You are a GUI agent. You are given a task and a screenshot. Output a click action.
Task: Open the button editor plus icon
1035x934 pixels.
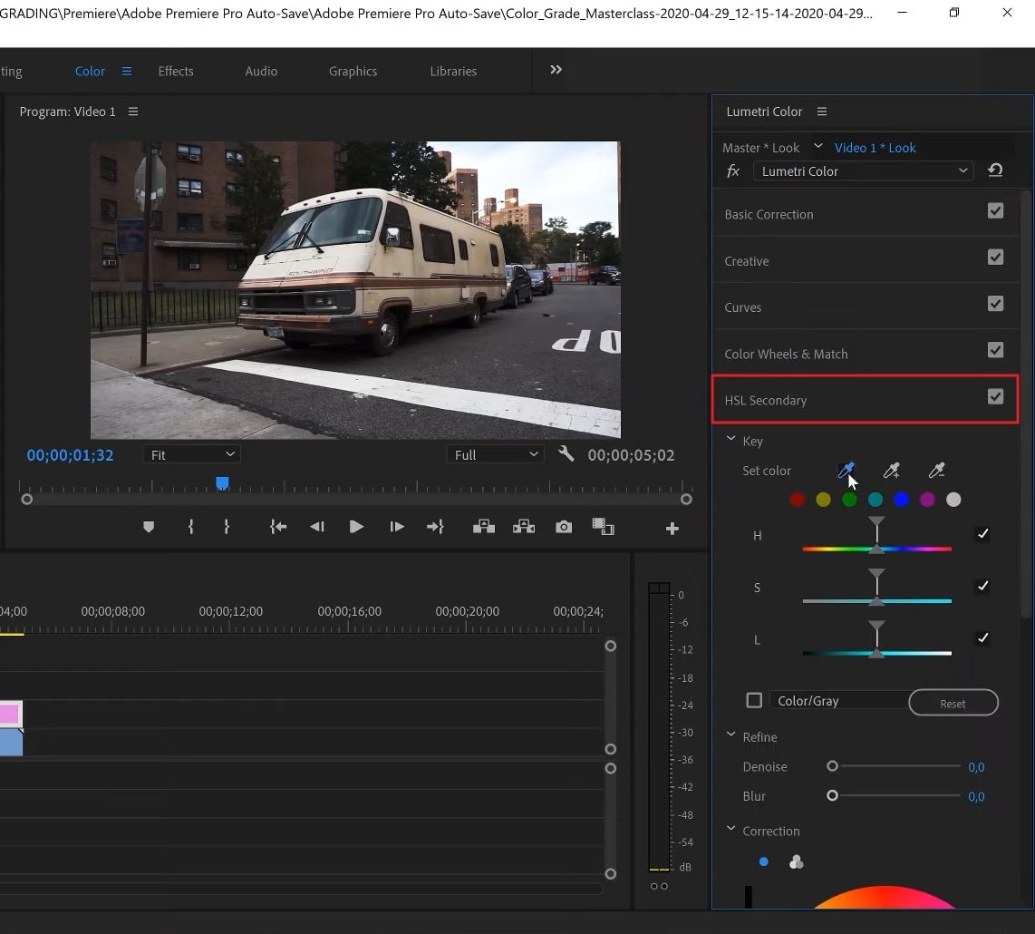coord(672,529)
